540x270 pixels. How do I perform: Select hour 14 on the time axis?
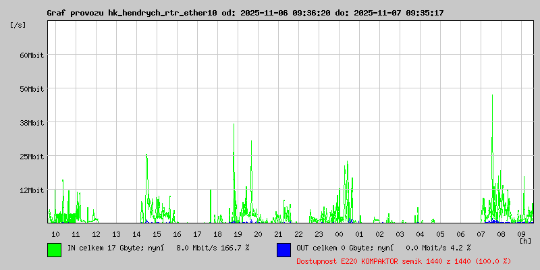pos(136,234)
